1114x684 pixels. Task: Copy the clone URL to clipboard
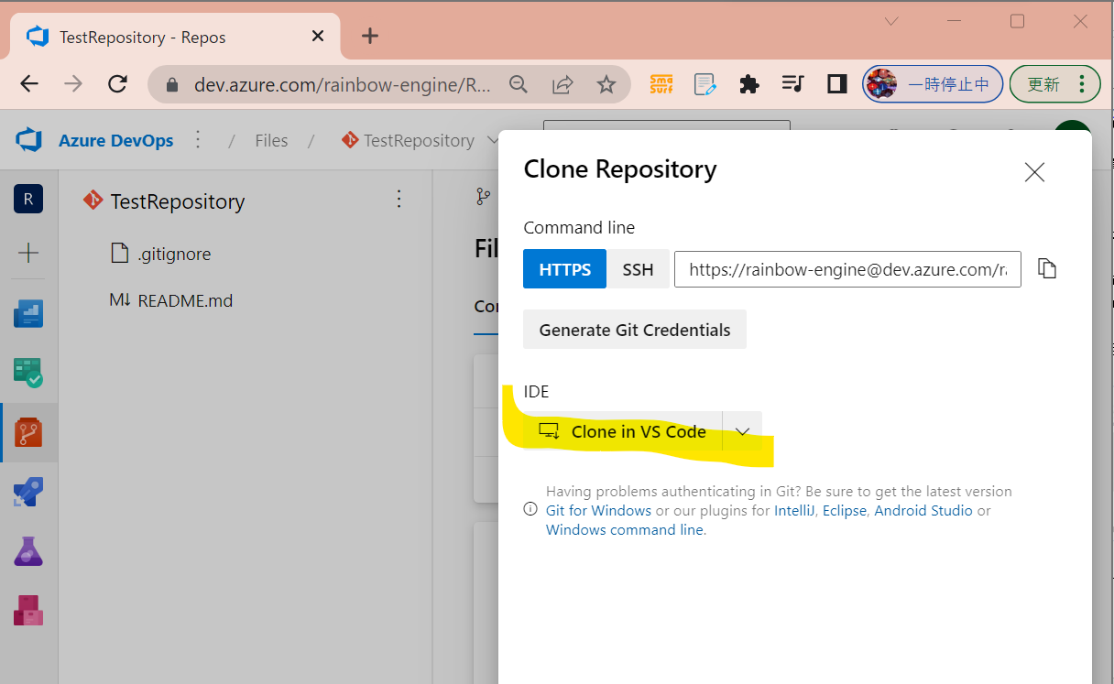[1047, 268]
